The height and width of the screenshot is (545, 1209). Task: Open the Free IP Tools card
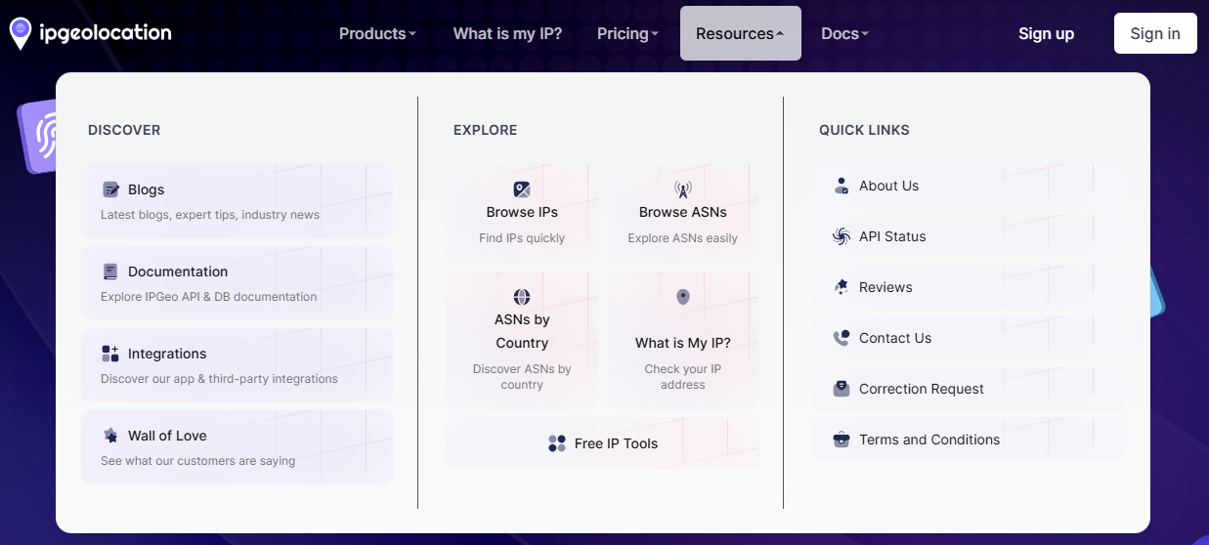pos(603,443)
